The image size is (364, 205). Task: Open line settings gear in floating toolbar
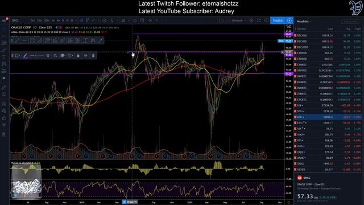point(48,56)
